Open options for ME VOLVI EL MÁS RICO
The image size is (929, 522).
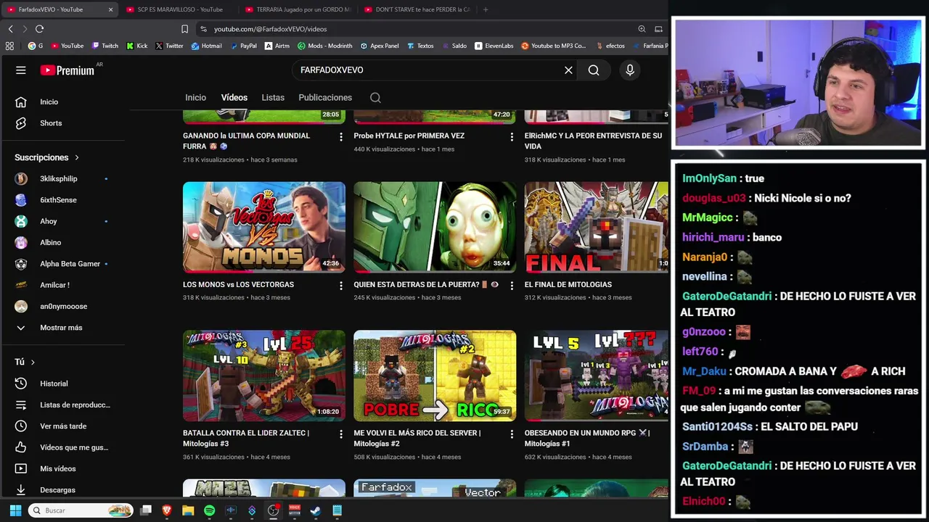tap(511, 434)
